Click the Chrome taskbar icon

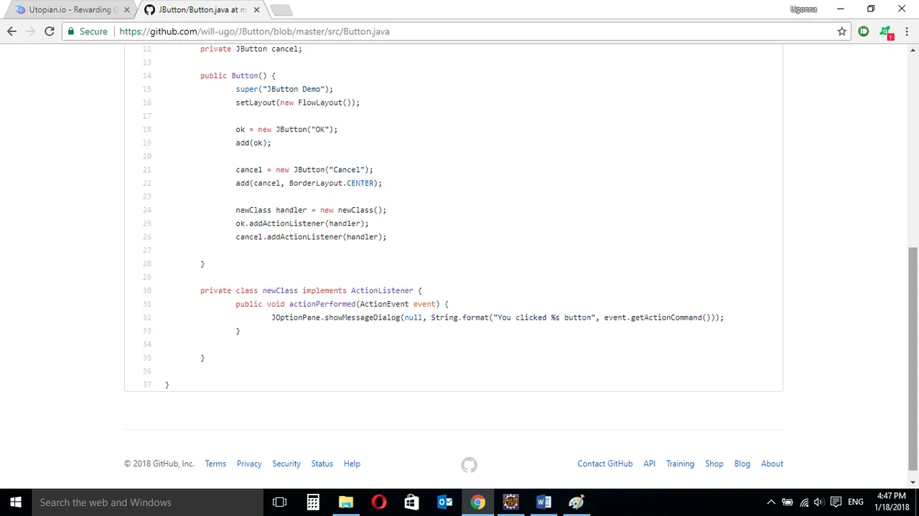477,502
